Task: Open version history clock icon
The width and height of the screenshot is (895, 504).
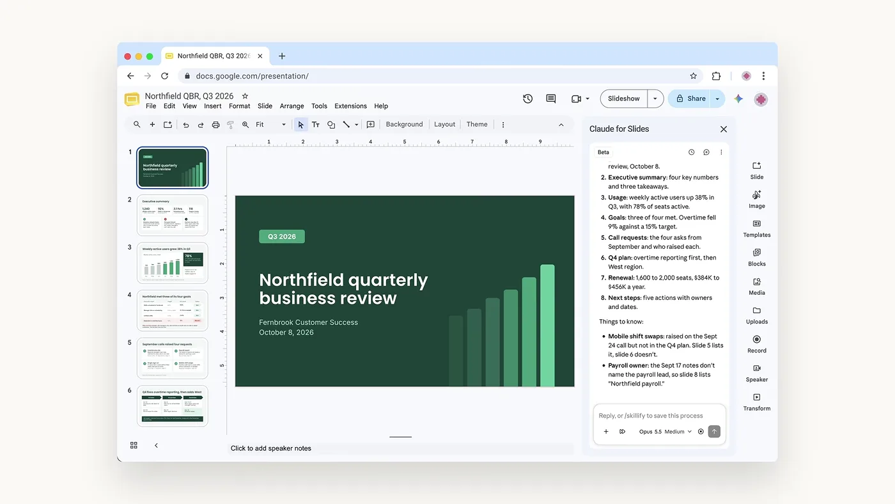Action: pyautogui.click(x=527, y=98)
